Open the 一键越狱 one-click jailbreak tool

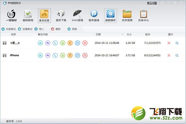point(11,16)
